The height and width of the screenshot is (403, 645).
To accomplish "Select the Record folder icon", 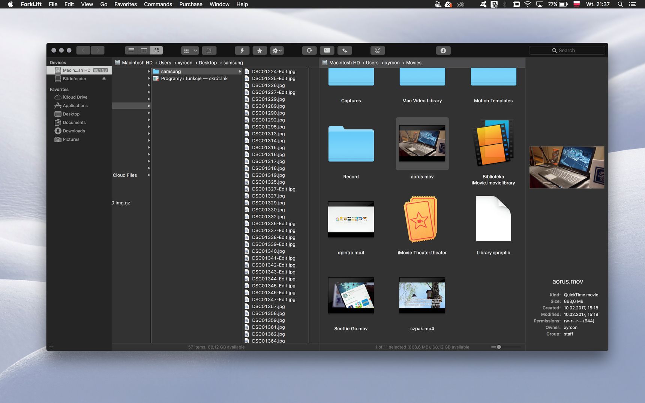I will pos(351,144).
